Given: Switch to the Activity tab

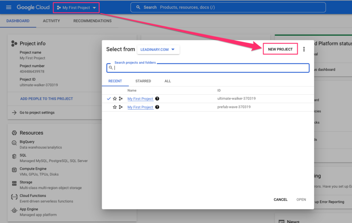Looking at the screenshot, I should pyautogui.click(x=52, y=21).
